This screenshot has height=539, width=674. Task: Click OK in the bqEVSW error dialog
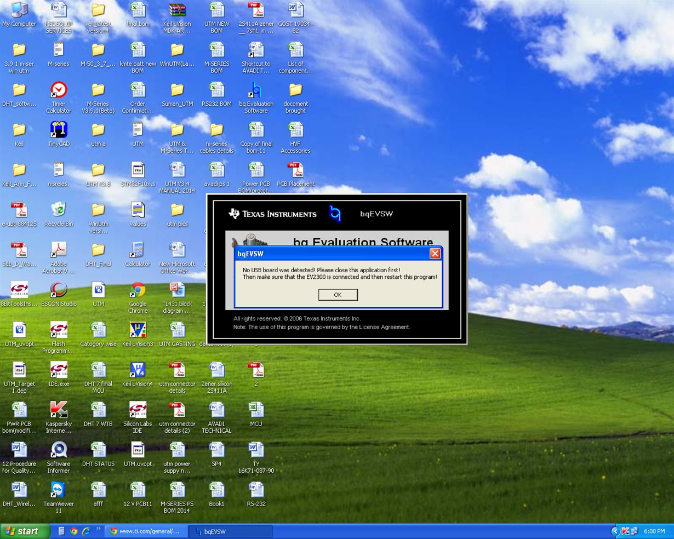338,295
